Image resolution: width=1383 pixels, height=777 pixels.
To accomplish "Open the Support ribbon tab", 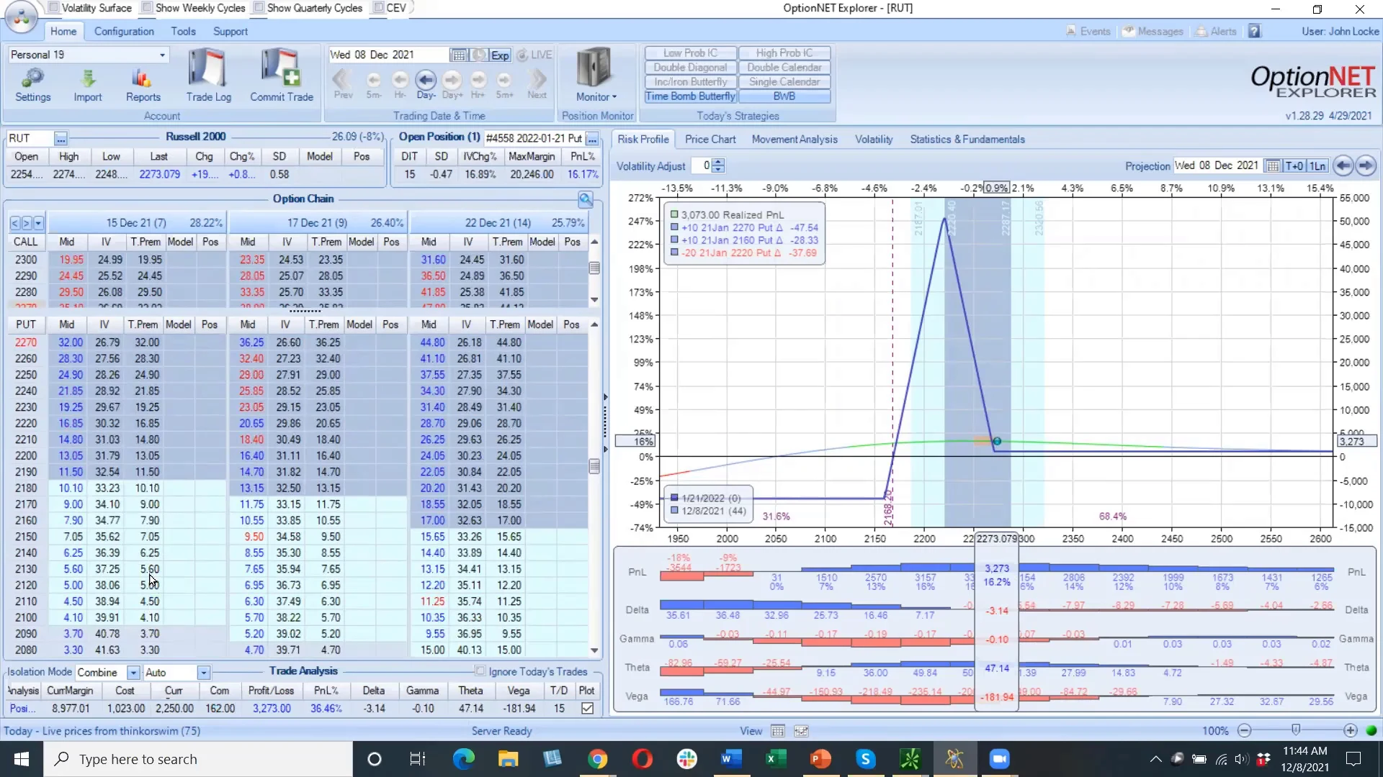I will [230, 32].
